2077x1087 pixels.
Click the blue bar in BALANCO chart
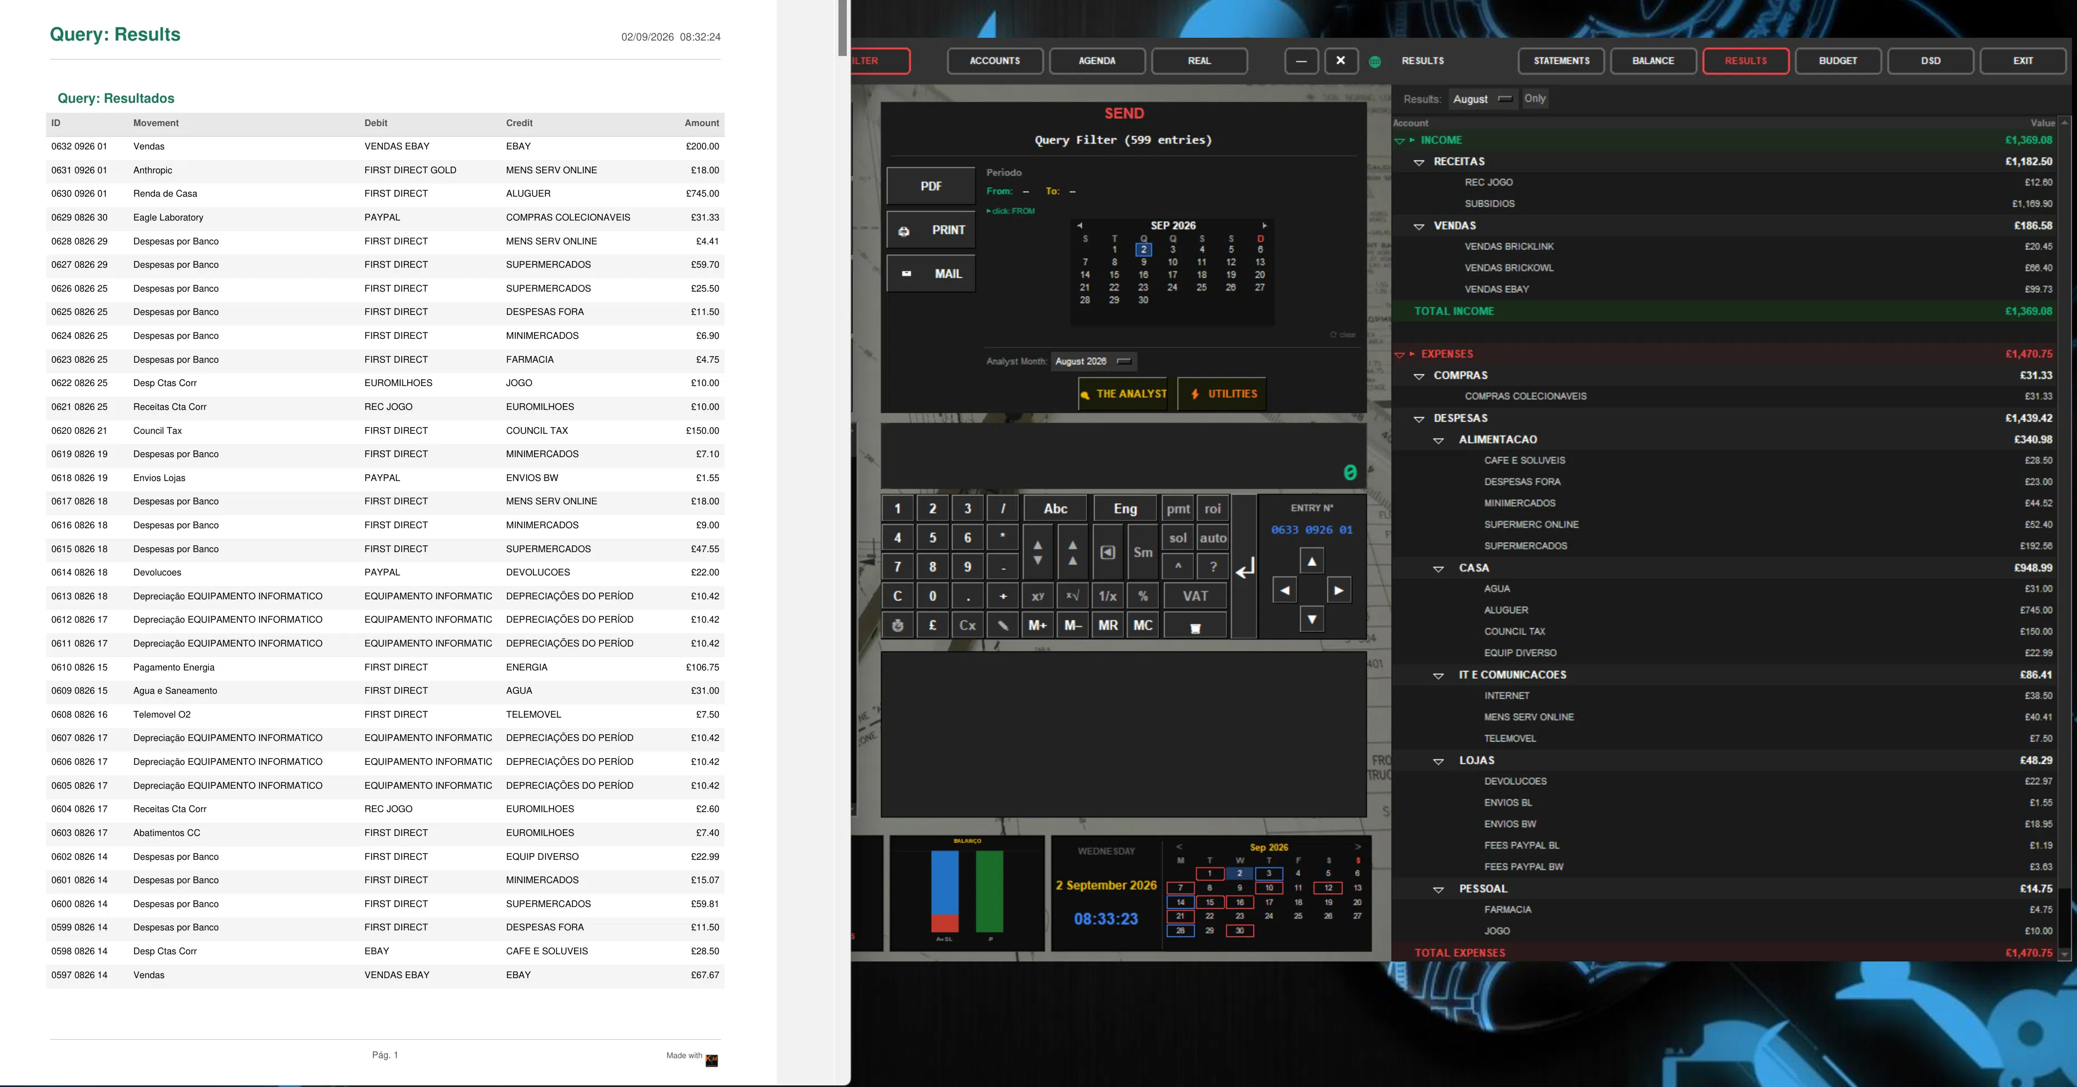click(945, 883)
